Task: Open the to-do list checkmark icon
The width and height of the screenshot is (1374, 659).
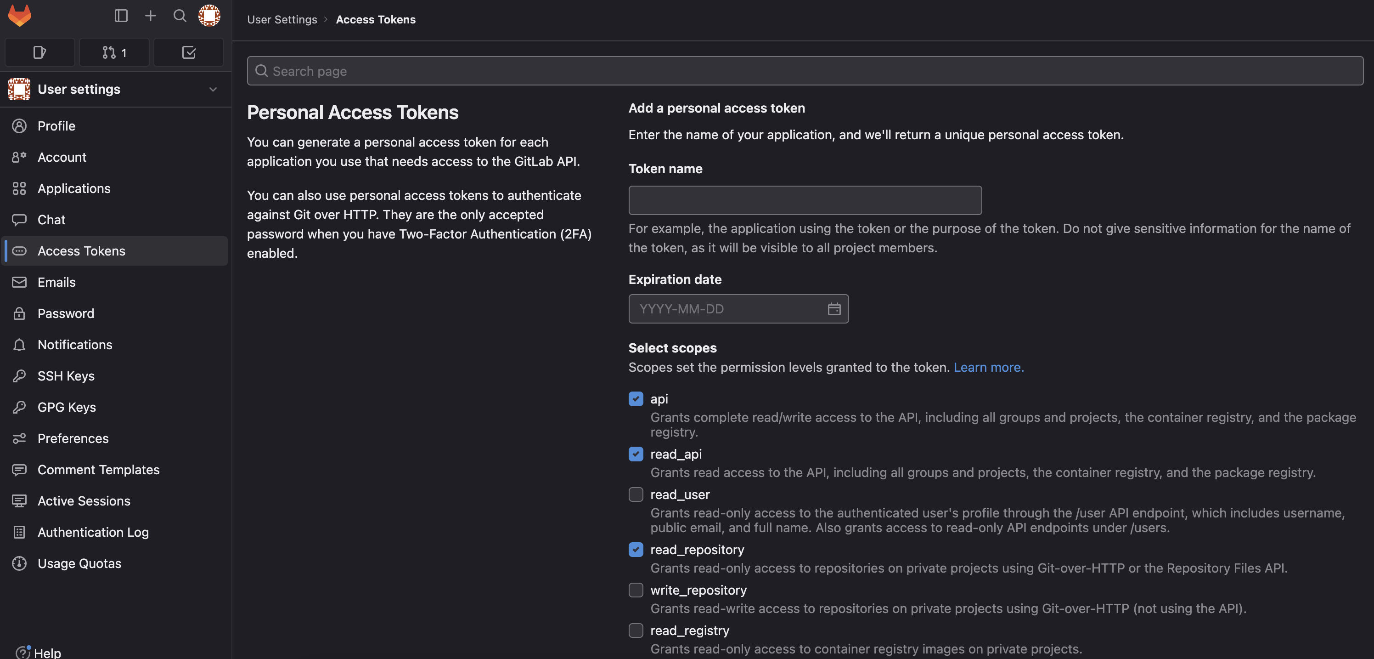Action: pyautogui.click(x=189, y=52)
